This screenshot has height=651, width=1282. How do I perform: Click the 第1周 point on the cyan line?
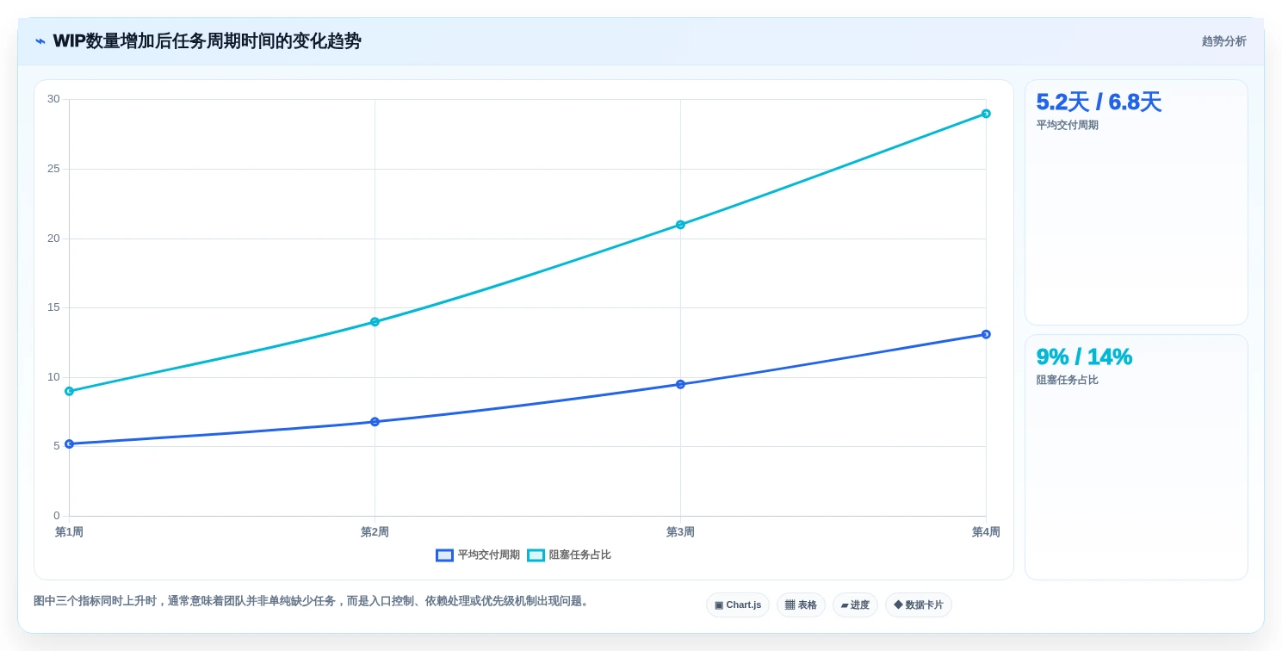(69, 391)
